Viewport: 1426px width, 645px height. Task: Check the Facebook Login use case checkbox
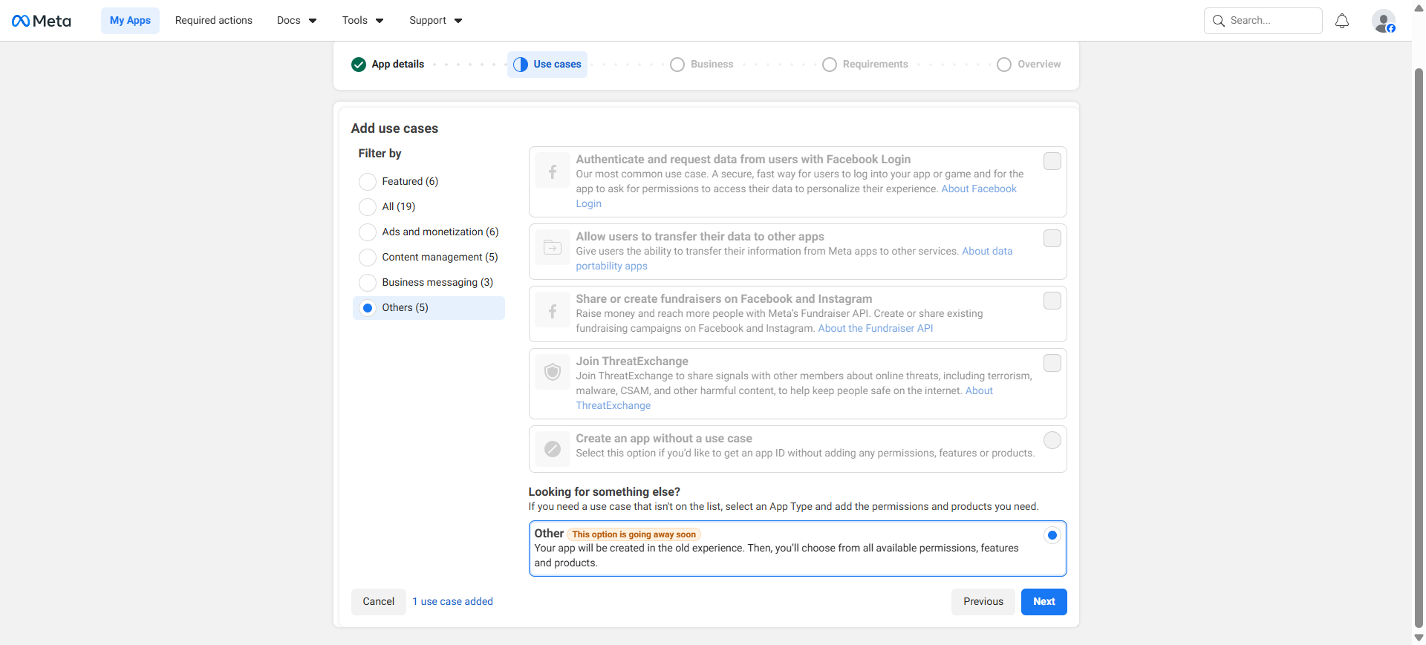click(x=1052, y=161)
